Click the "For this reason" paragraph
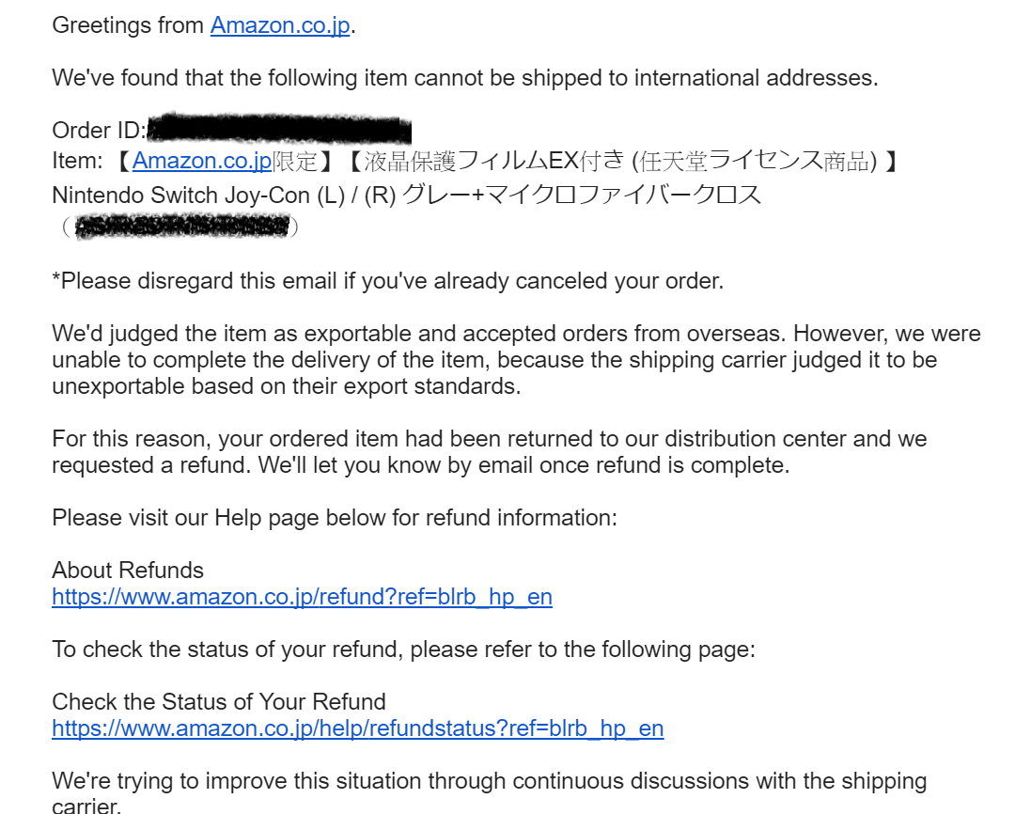The height and width of the screenshot is (814, 1031). (489, 452)
